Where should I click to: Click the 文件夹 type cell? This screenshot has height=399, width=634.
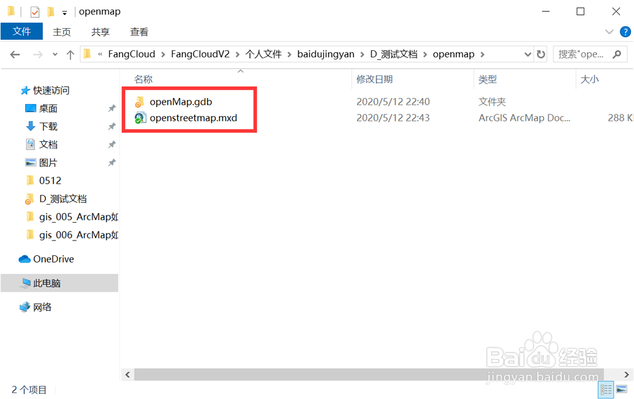click(492, 102)
